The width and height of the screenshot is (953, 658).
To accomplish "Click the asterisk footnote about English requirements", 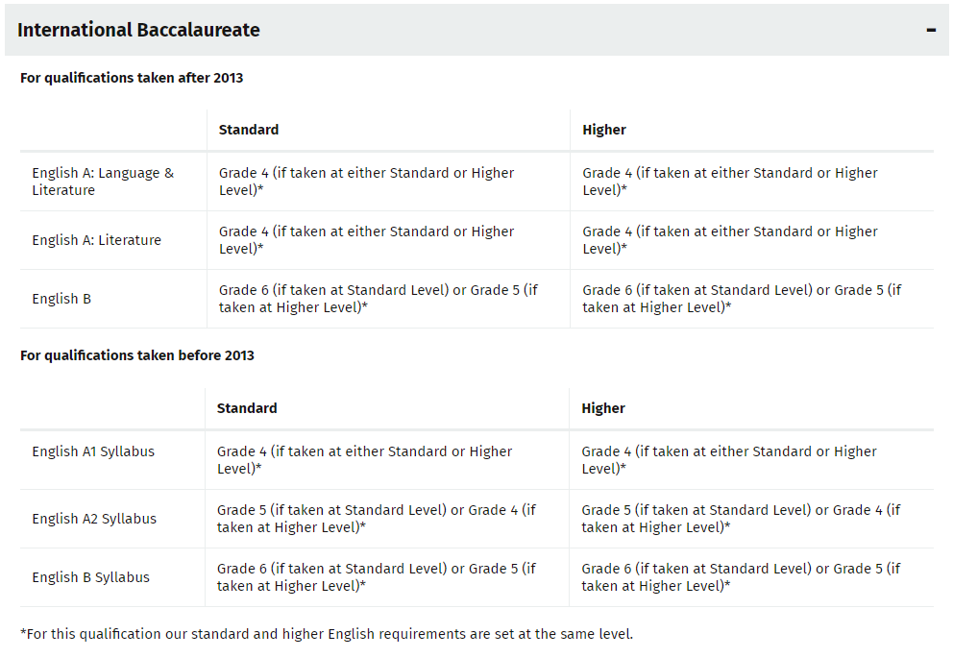I will coord(327,634).
